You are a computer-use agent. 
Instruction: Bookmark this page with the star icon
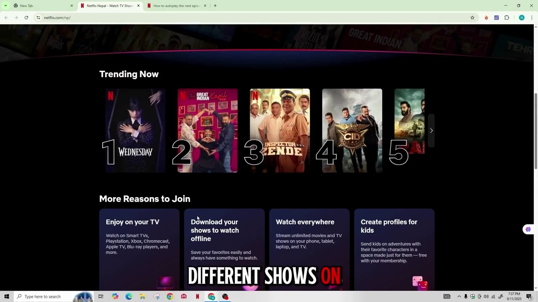coord(472,18)
